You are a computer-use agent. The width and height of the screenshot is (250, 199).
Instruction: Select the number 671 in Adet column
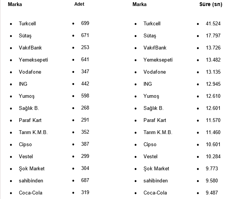(x=85, y=35)
